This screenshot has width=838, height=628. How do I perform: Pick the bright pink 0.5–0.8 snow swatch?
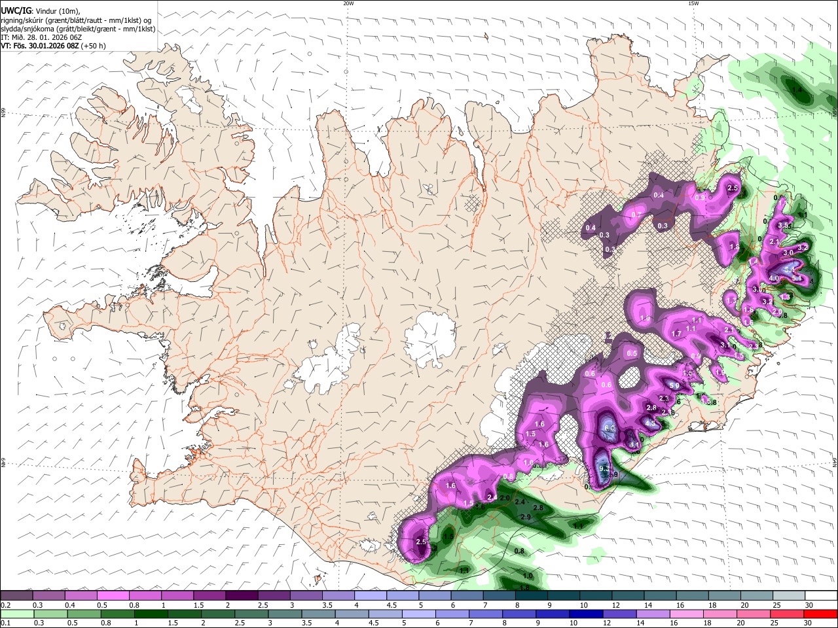[113, 595]
